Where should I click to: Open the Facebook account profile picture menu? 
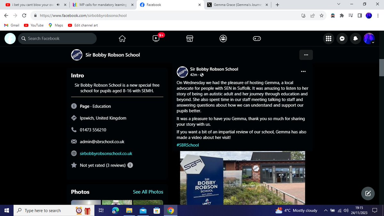pyautogui.click(x=369, y=38)
